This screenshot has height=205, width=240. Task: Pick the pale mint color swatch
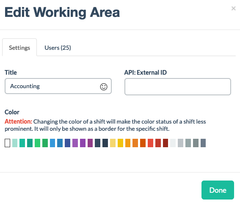coord(15,143)
